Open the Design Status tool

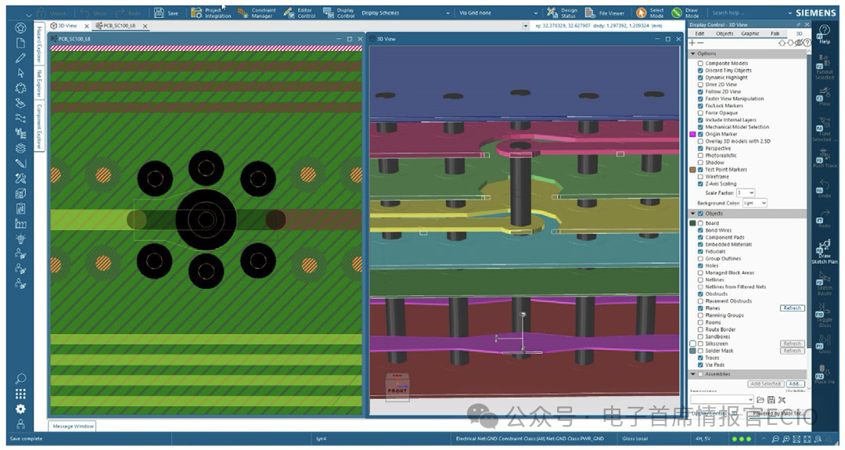pos(562,13)
